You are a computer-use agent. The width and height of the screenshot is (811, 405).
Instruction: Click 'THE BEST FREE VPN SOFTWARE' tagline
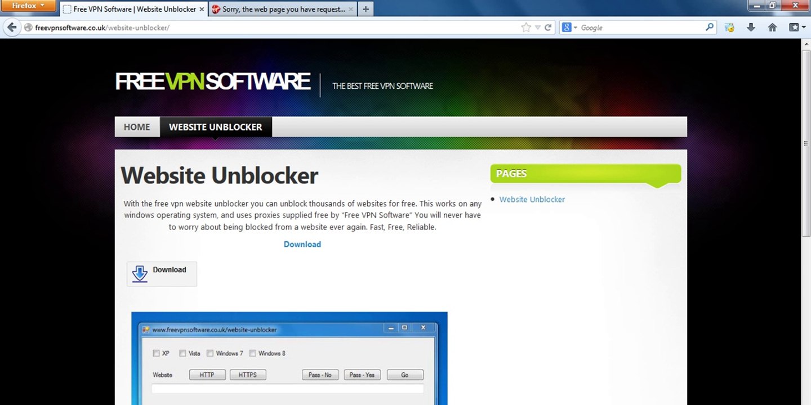[382, 86]
